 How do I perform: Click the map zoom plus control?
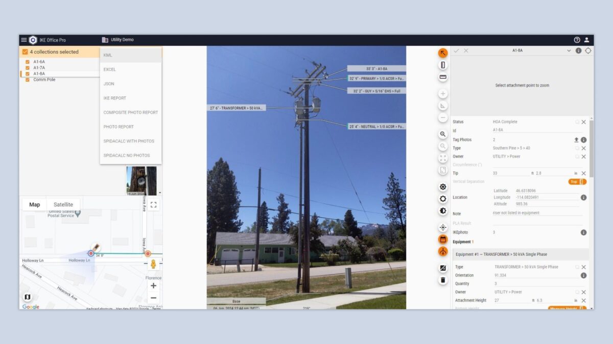click(x=153, y=285)
